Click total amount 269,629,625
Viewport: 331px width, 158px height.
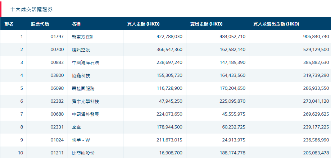click(316, 114)
